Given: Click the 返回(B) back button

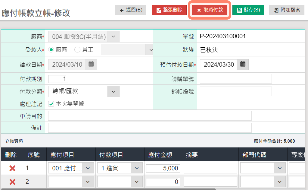Looking at the screenshot, I should [x=130, y=10].
